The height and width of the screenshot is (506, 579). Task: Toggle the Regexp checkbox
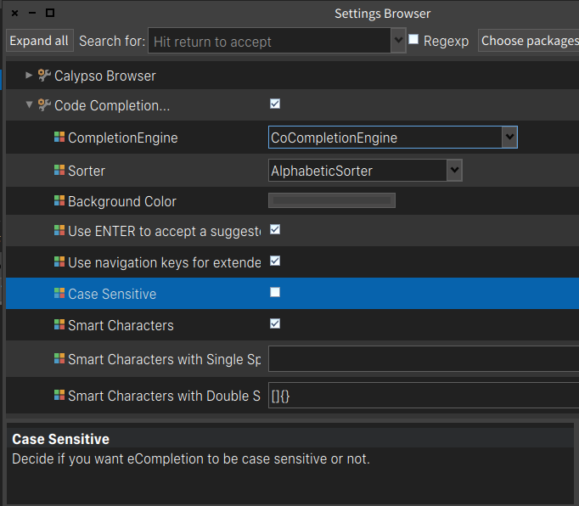tap(413, 40)
